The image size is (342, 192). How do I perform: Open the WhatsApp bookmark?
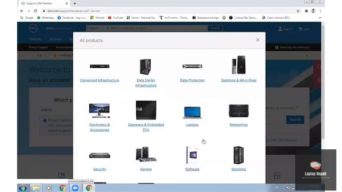coord(45,18)
